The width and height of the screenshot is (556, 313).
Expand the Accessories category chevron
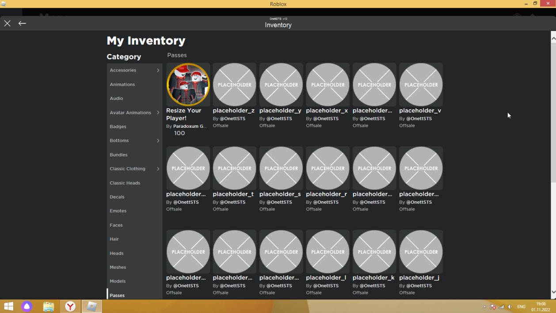coord(158,70)
